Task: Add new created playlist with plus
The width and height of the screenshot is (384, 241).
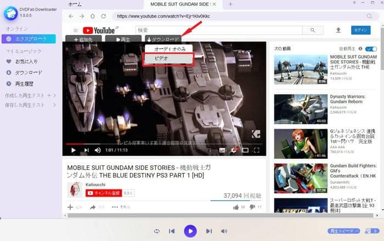Action: pos(49,95)
